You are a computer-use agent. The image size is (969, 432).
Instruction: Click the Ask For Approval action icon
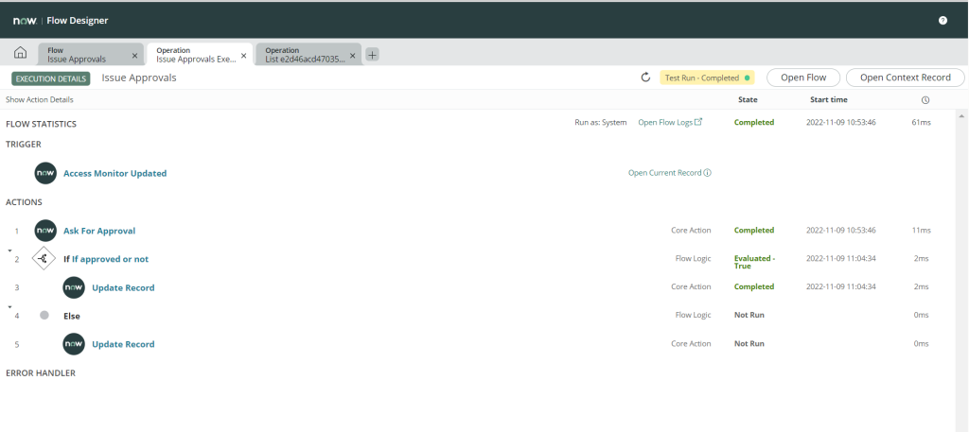click(45, 231)
